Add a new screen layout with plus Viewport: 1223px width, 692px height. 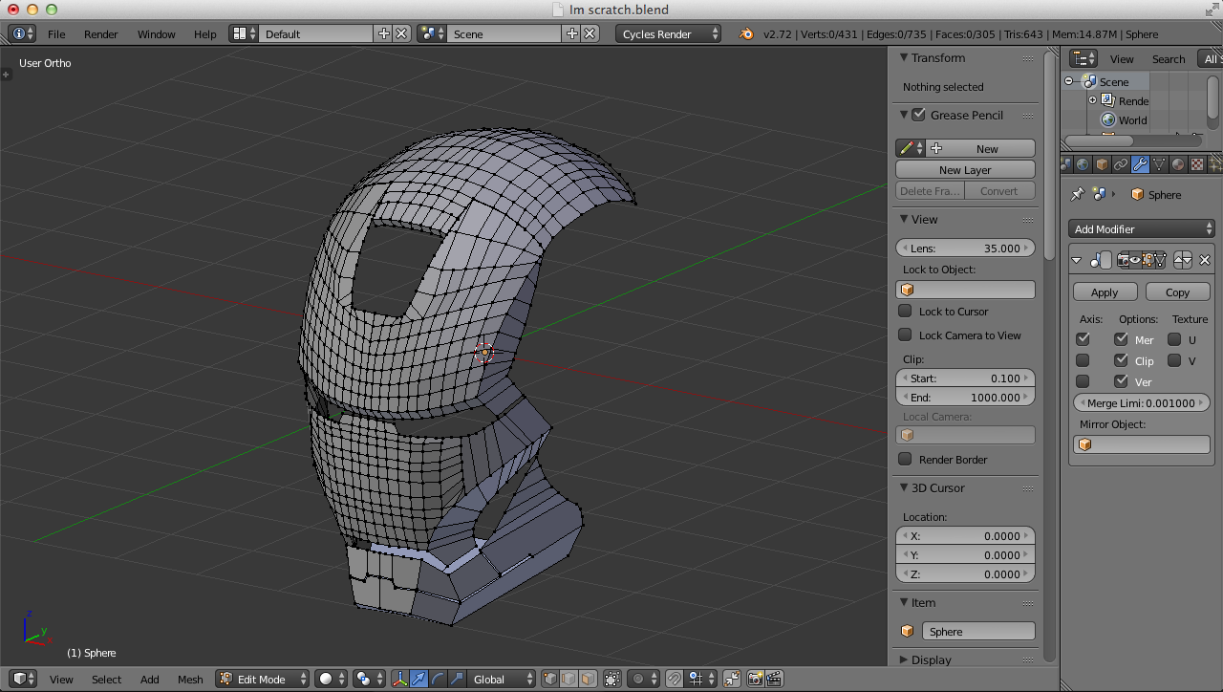384,33
